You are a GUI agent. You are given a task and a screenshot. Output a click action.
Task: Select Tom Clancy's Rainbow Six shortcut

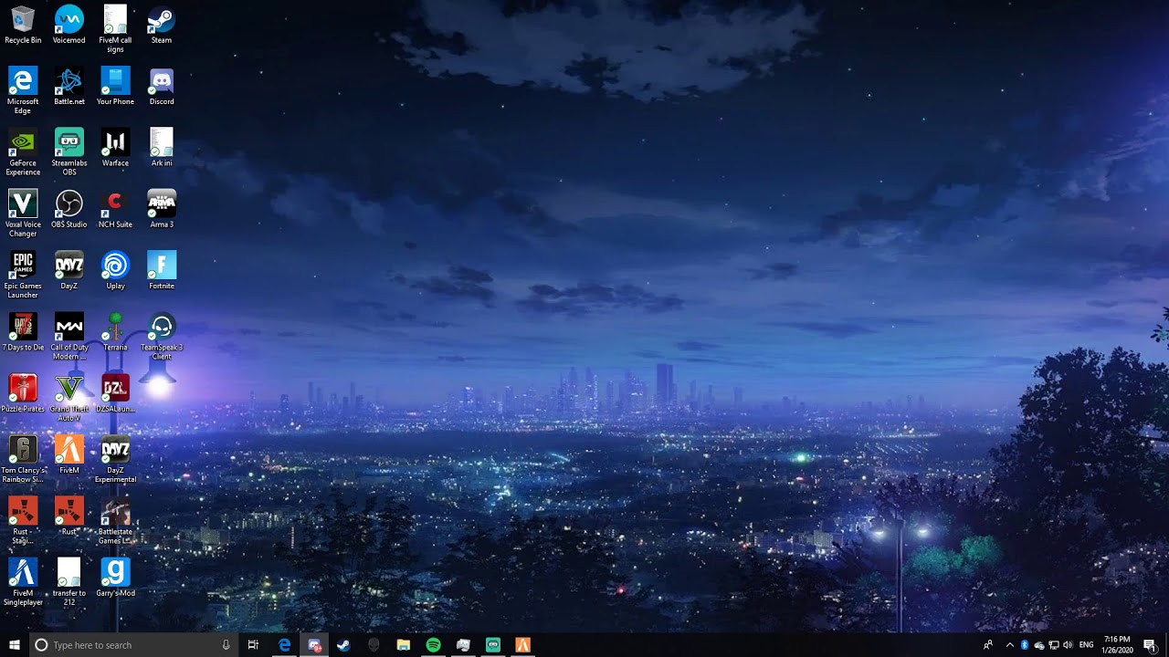[x=23, y=459]
